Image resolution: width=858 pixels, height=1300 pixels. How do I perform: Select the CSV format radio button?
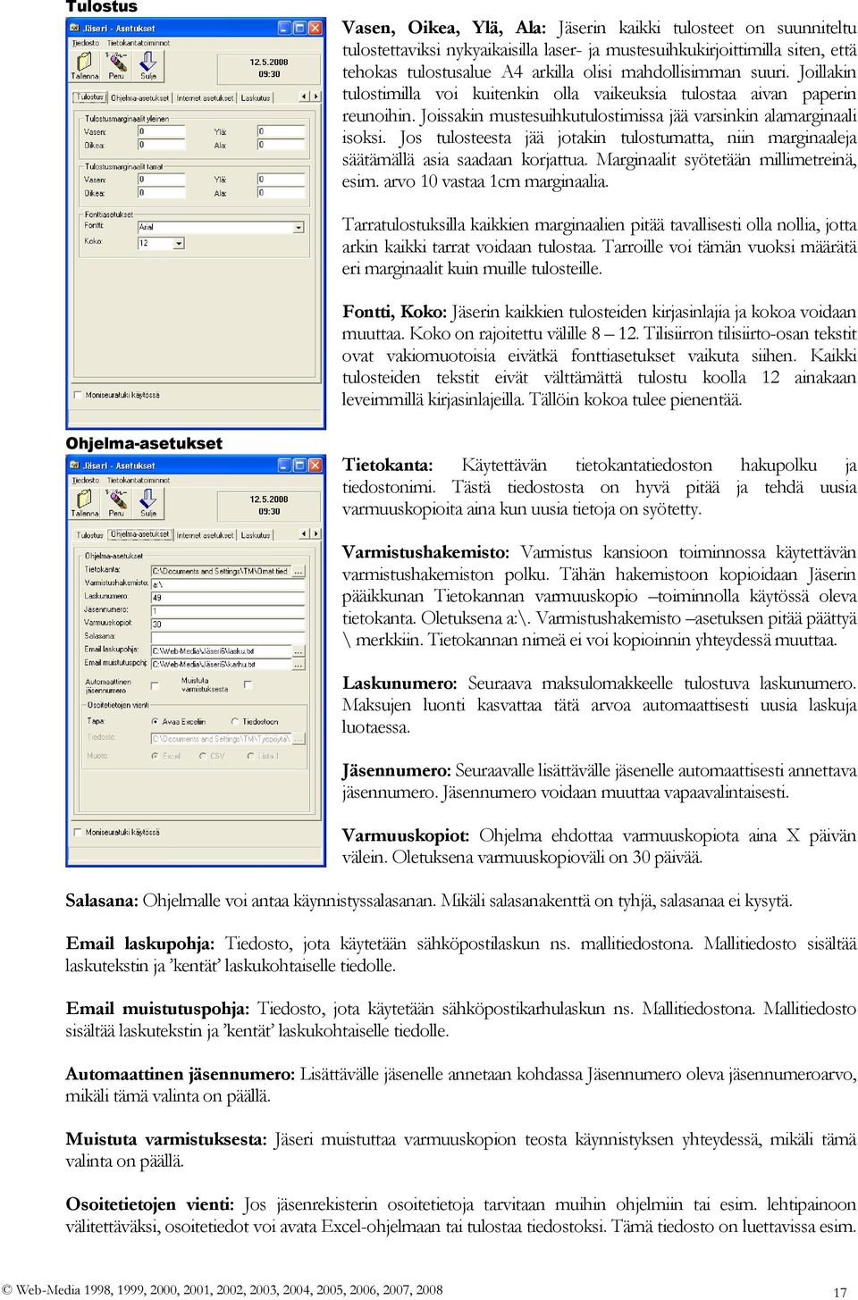coord(202,756)
